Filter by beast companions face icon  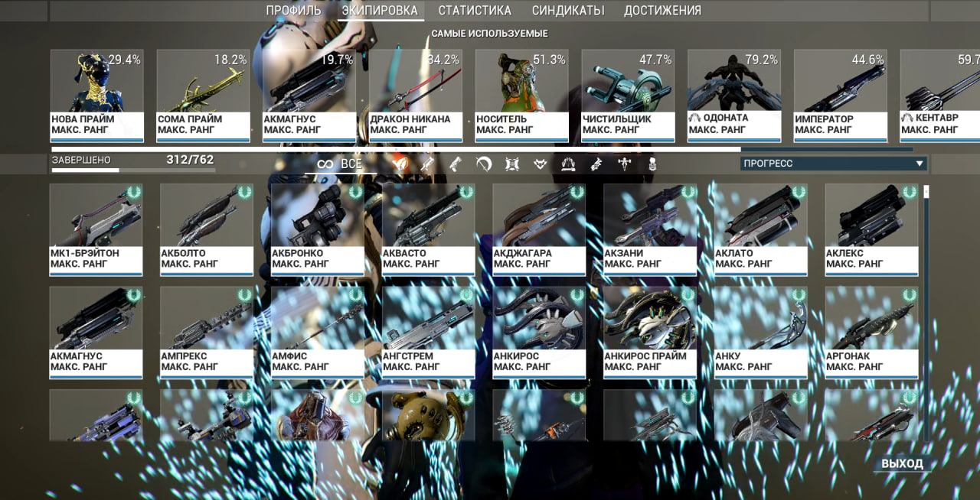(x=540, y=164)
